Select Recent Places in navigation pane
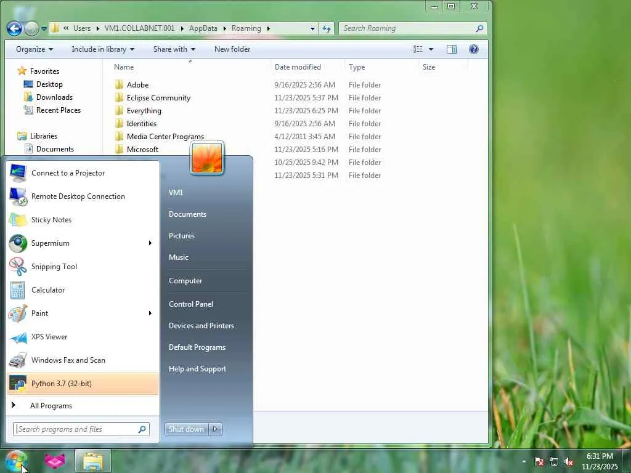Image resolution: width=631 pixels, height=473 pixels. (58, 110)
